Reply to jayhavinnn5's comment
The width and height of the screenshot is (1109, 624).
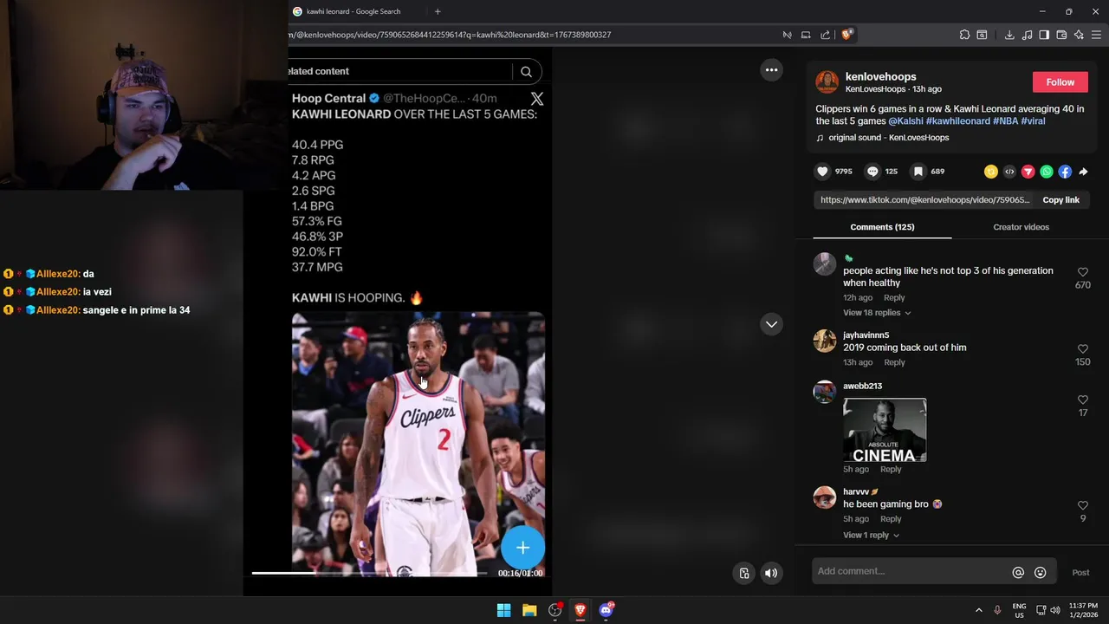894,362
